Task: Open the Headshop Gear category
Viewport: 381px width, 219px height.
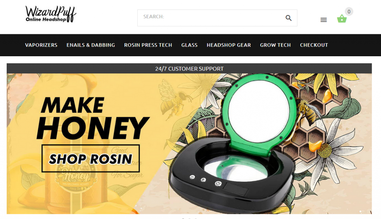Action: pos(229,45)
